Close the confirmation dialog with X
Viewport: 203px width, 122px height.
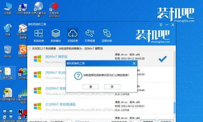[134, 64]
